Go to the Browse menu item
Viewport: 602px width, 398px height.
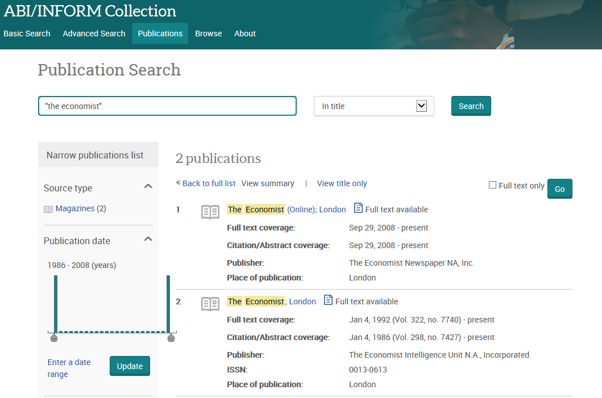tap(208, 33)
